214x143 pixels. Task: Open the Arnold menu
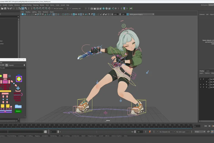[x=63, y=5]
